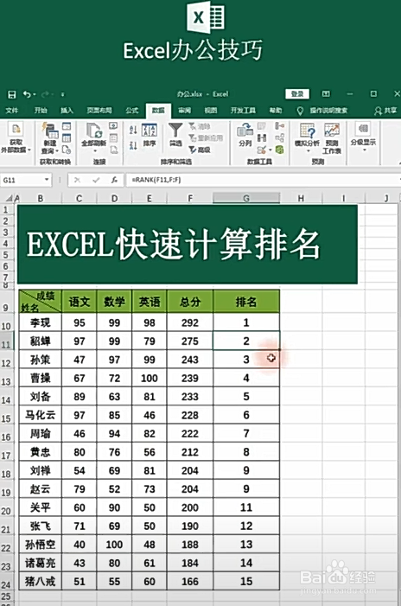This screenshot has width=401, height=606.
Task: Click the show queries icon in 获取和转换
Action: (67, 126)
